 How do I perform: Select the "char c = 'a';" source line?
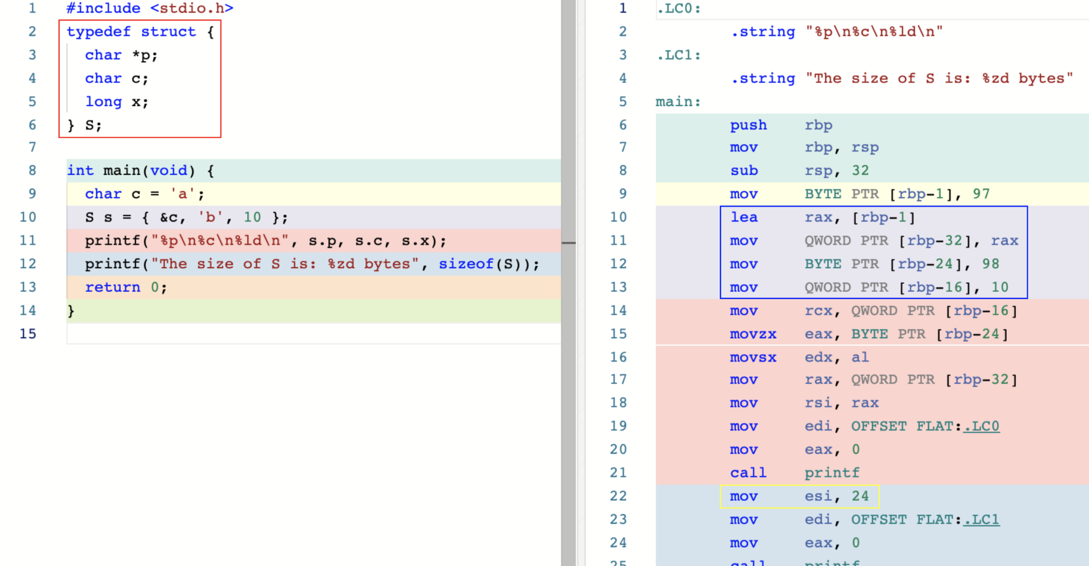coord(145,194)
